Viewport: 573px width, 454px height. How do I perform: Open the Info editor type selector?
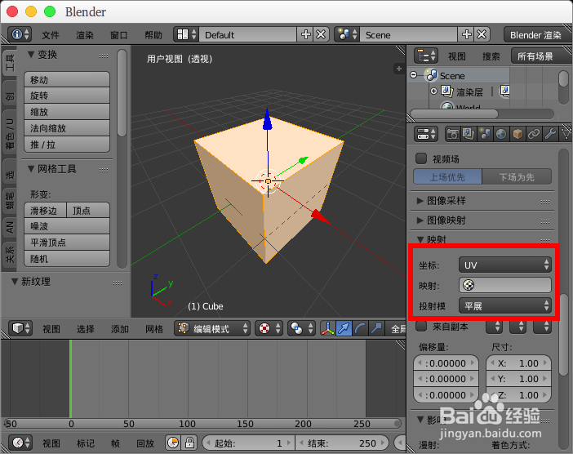tap(20, 35)
